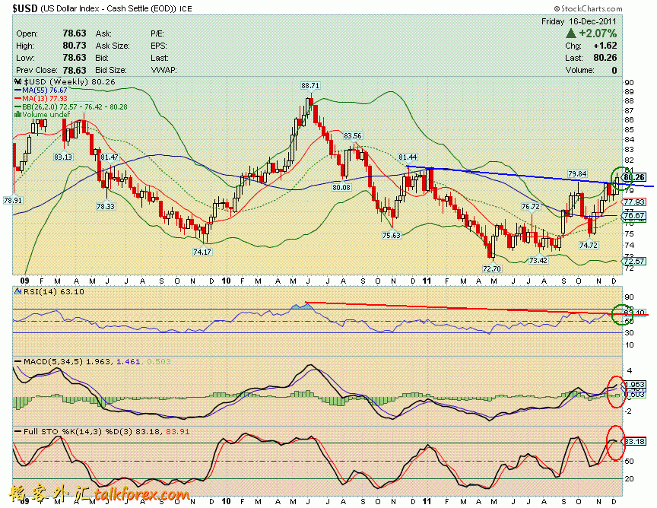Click the 80.08 price label
Image resolution: width=657 pixels, height=508 pixels.
tap(341, 187)
